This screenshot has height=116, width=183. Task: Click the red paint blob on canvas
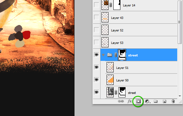[x=26, y=35]
